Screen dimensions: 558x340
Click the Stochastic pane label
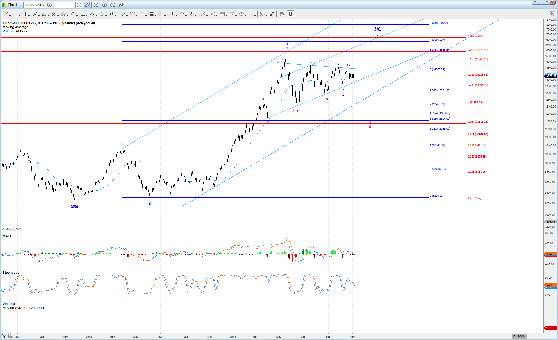[x=11, y=273]
